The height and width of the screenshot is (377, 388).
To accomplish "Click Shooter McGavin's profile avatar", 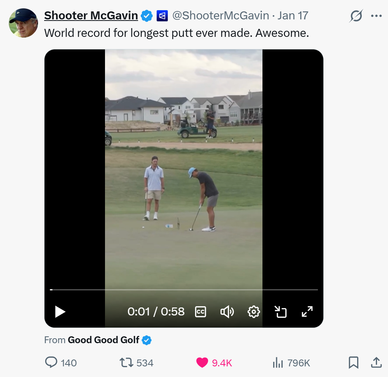I will click(23, 23).
